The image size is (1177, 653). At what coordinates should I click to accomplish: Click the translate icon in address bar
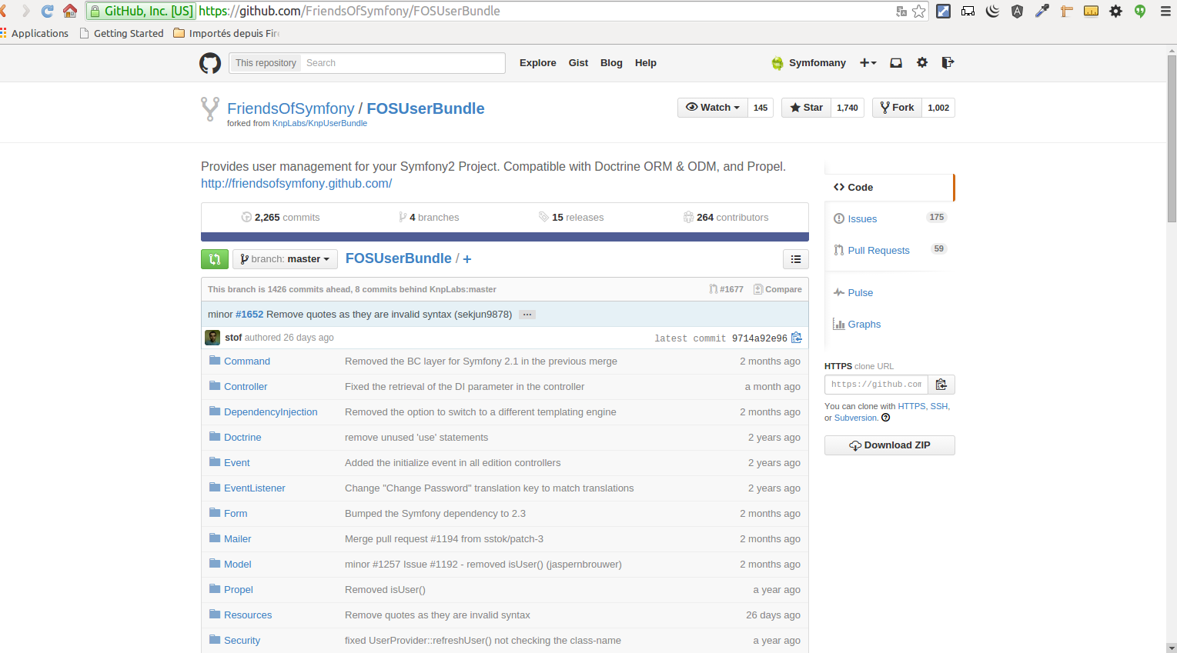coord(901,11)
